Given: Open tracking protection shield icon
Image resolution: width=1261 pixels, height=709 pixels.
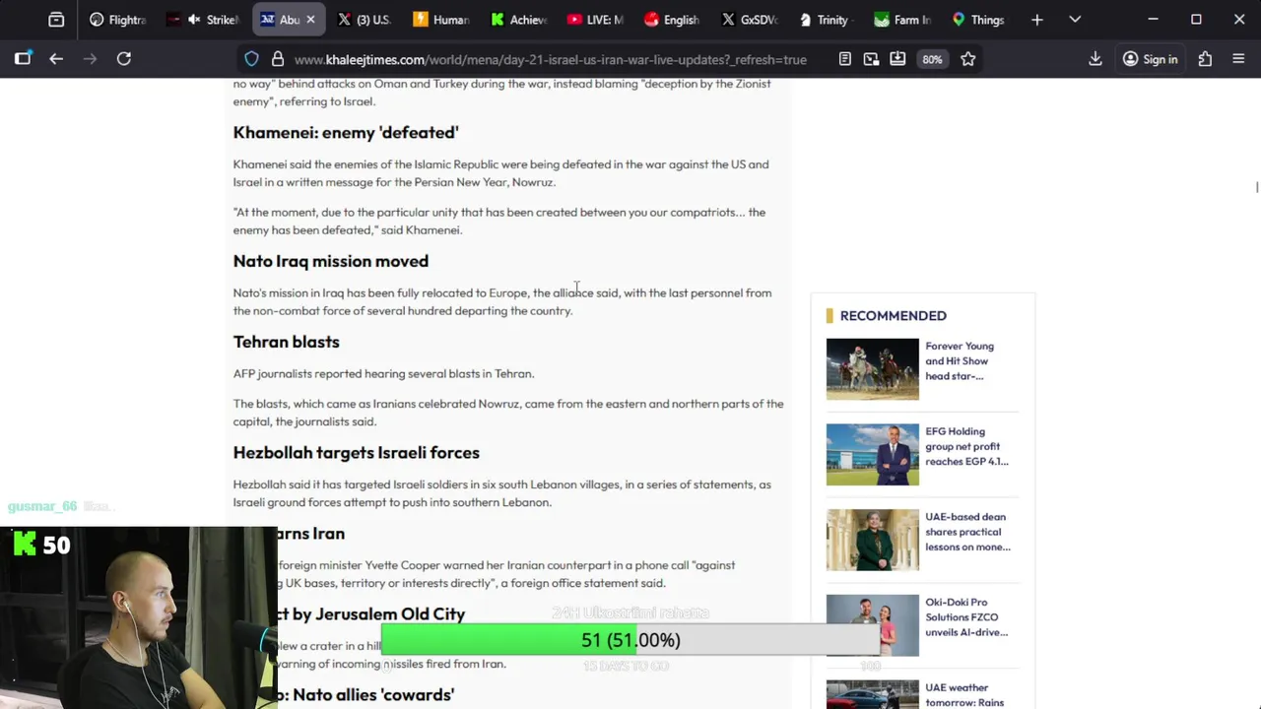Looking at the screenshot, I should 251,59.
